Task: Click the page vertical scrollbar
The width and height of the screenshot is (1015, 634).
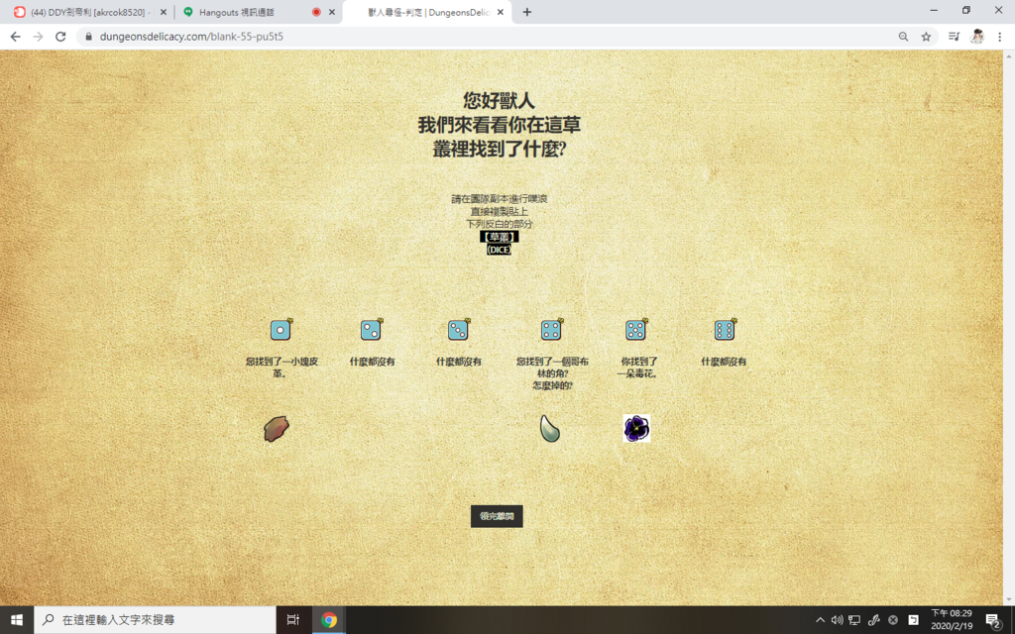Action: (1008, 328)
